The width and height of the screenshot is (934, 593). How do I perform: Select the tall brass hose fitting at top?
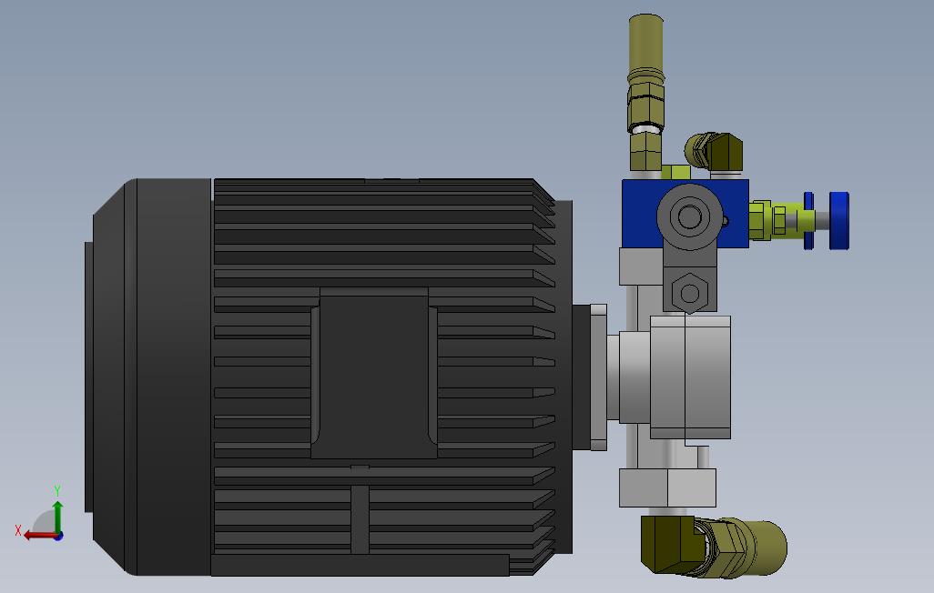click(645, 74)
